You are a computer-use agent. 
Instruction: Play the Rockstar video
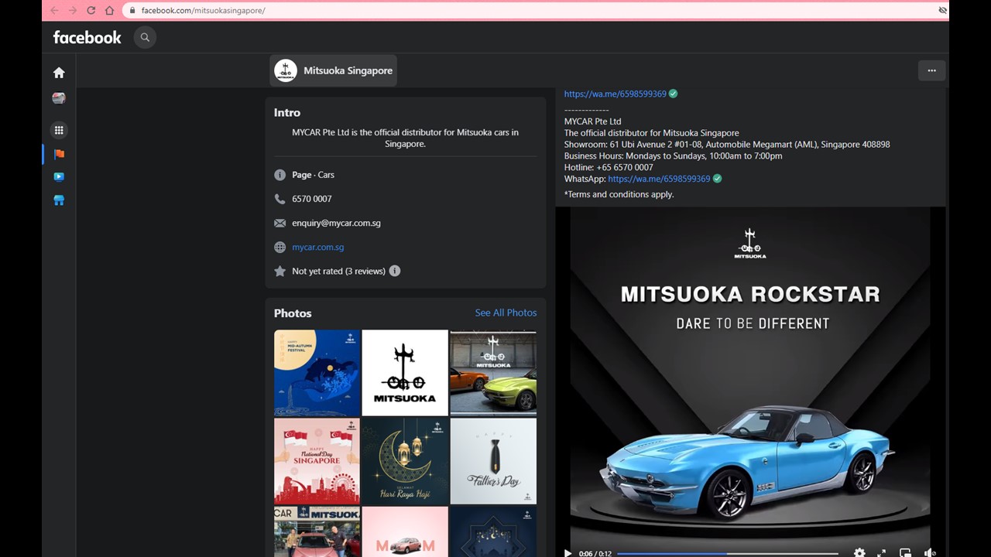(568, 553)
